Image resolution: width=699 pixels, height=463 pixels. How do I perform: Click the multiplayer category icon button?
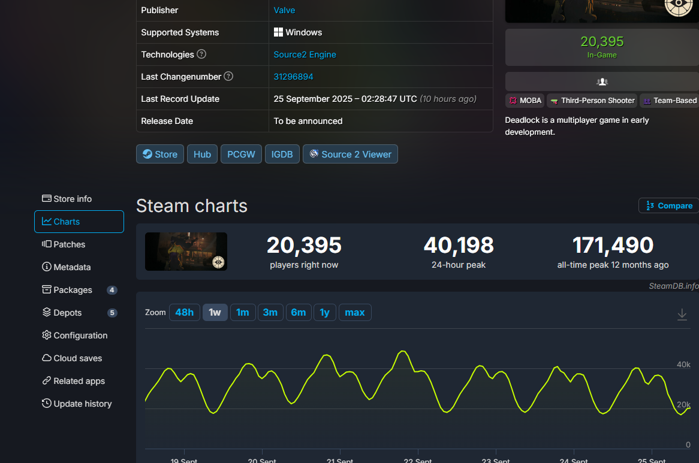(x=602, y=82)
